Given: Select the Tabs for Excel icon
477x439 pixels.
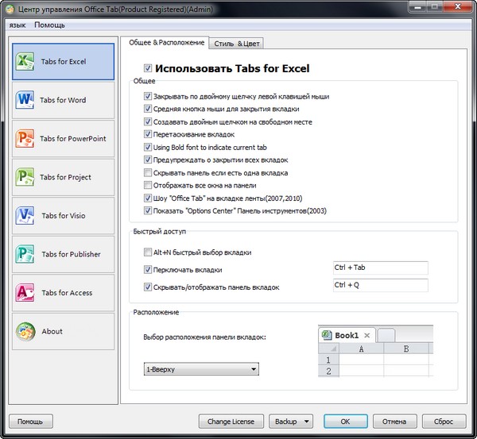Looking at the screenshot, I should [25, 61].
